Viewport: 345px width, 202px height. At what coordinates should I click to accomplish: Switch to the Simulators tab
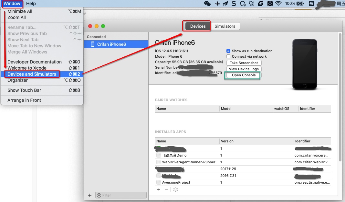point(225,26)
